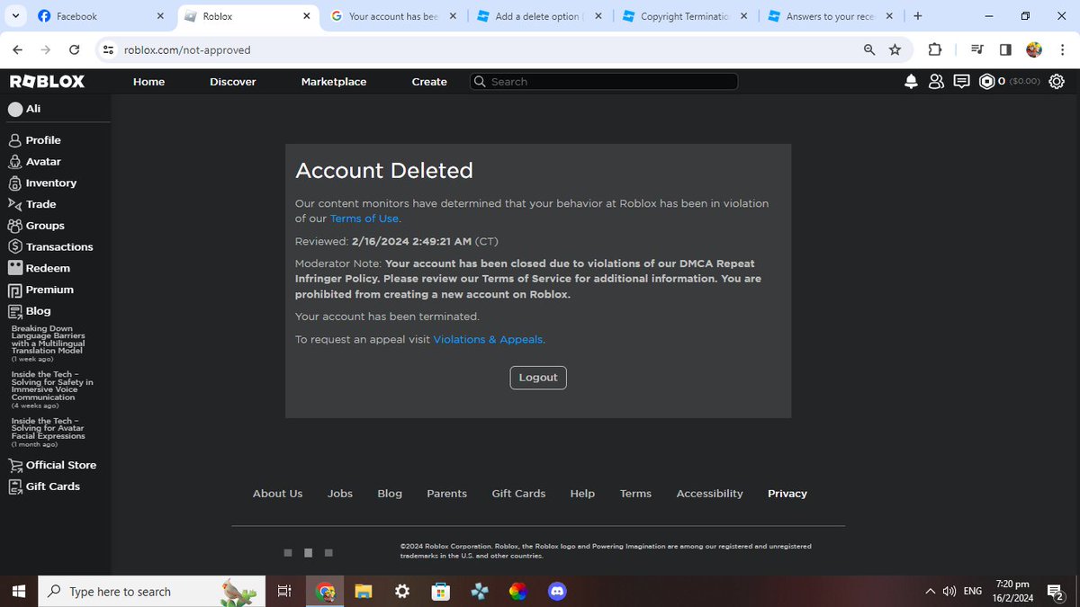Switch to the 'Your account has been' tab
This screenshot has width=1080, height=607.
tap(392, 16)
